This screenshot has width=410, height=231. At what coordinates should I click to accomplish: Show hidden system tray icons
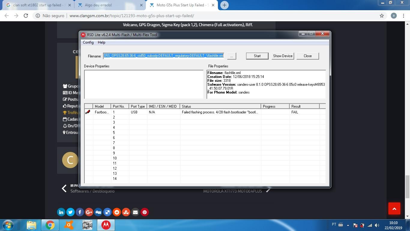[x=348, y=225]
